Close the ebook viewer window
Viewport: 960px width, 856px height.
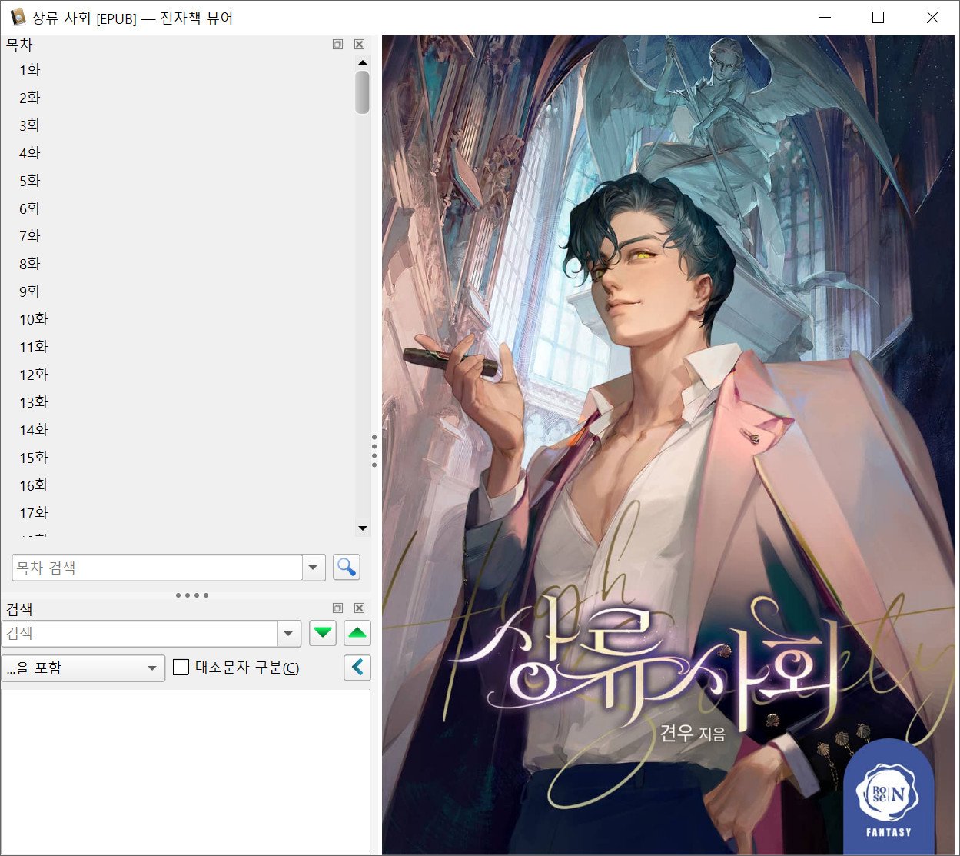tap(932, 17)
